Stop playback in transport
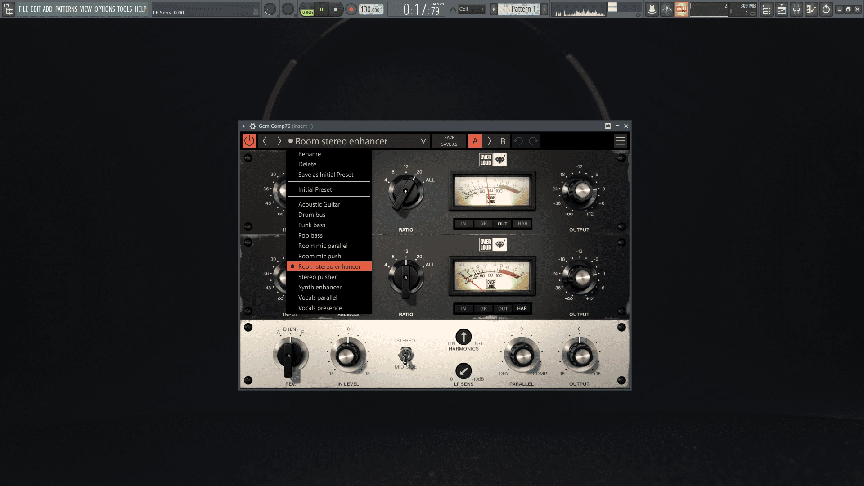864x486 pixels. point(335,9)
